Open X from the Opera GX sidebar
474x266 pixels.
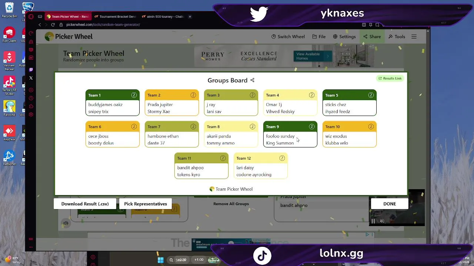pyautogui.click(x=31, y=78)
